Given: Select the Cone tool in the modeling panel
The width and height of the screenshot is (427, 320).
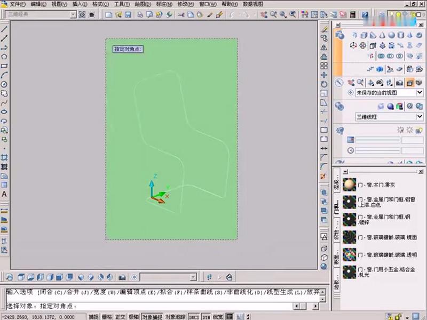Looking at the screenshot, I should pos(382,36).
